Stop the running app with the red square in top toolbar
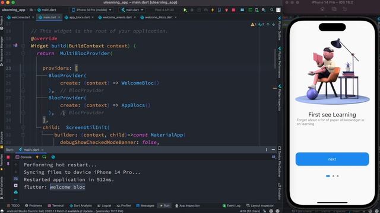Image resolution: width=380 pixels, height=213 pixels. 233,10
